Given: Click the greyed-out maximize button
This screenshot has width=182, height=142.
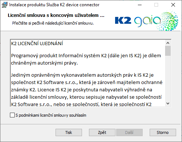Looking at the screenshot, I should click(x=156, y=5).
